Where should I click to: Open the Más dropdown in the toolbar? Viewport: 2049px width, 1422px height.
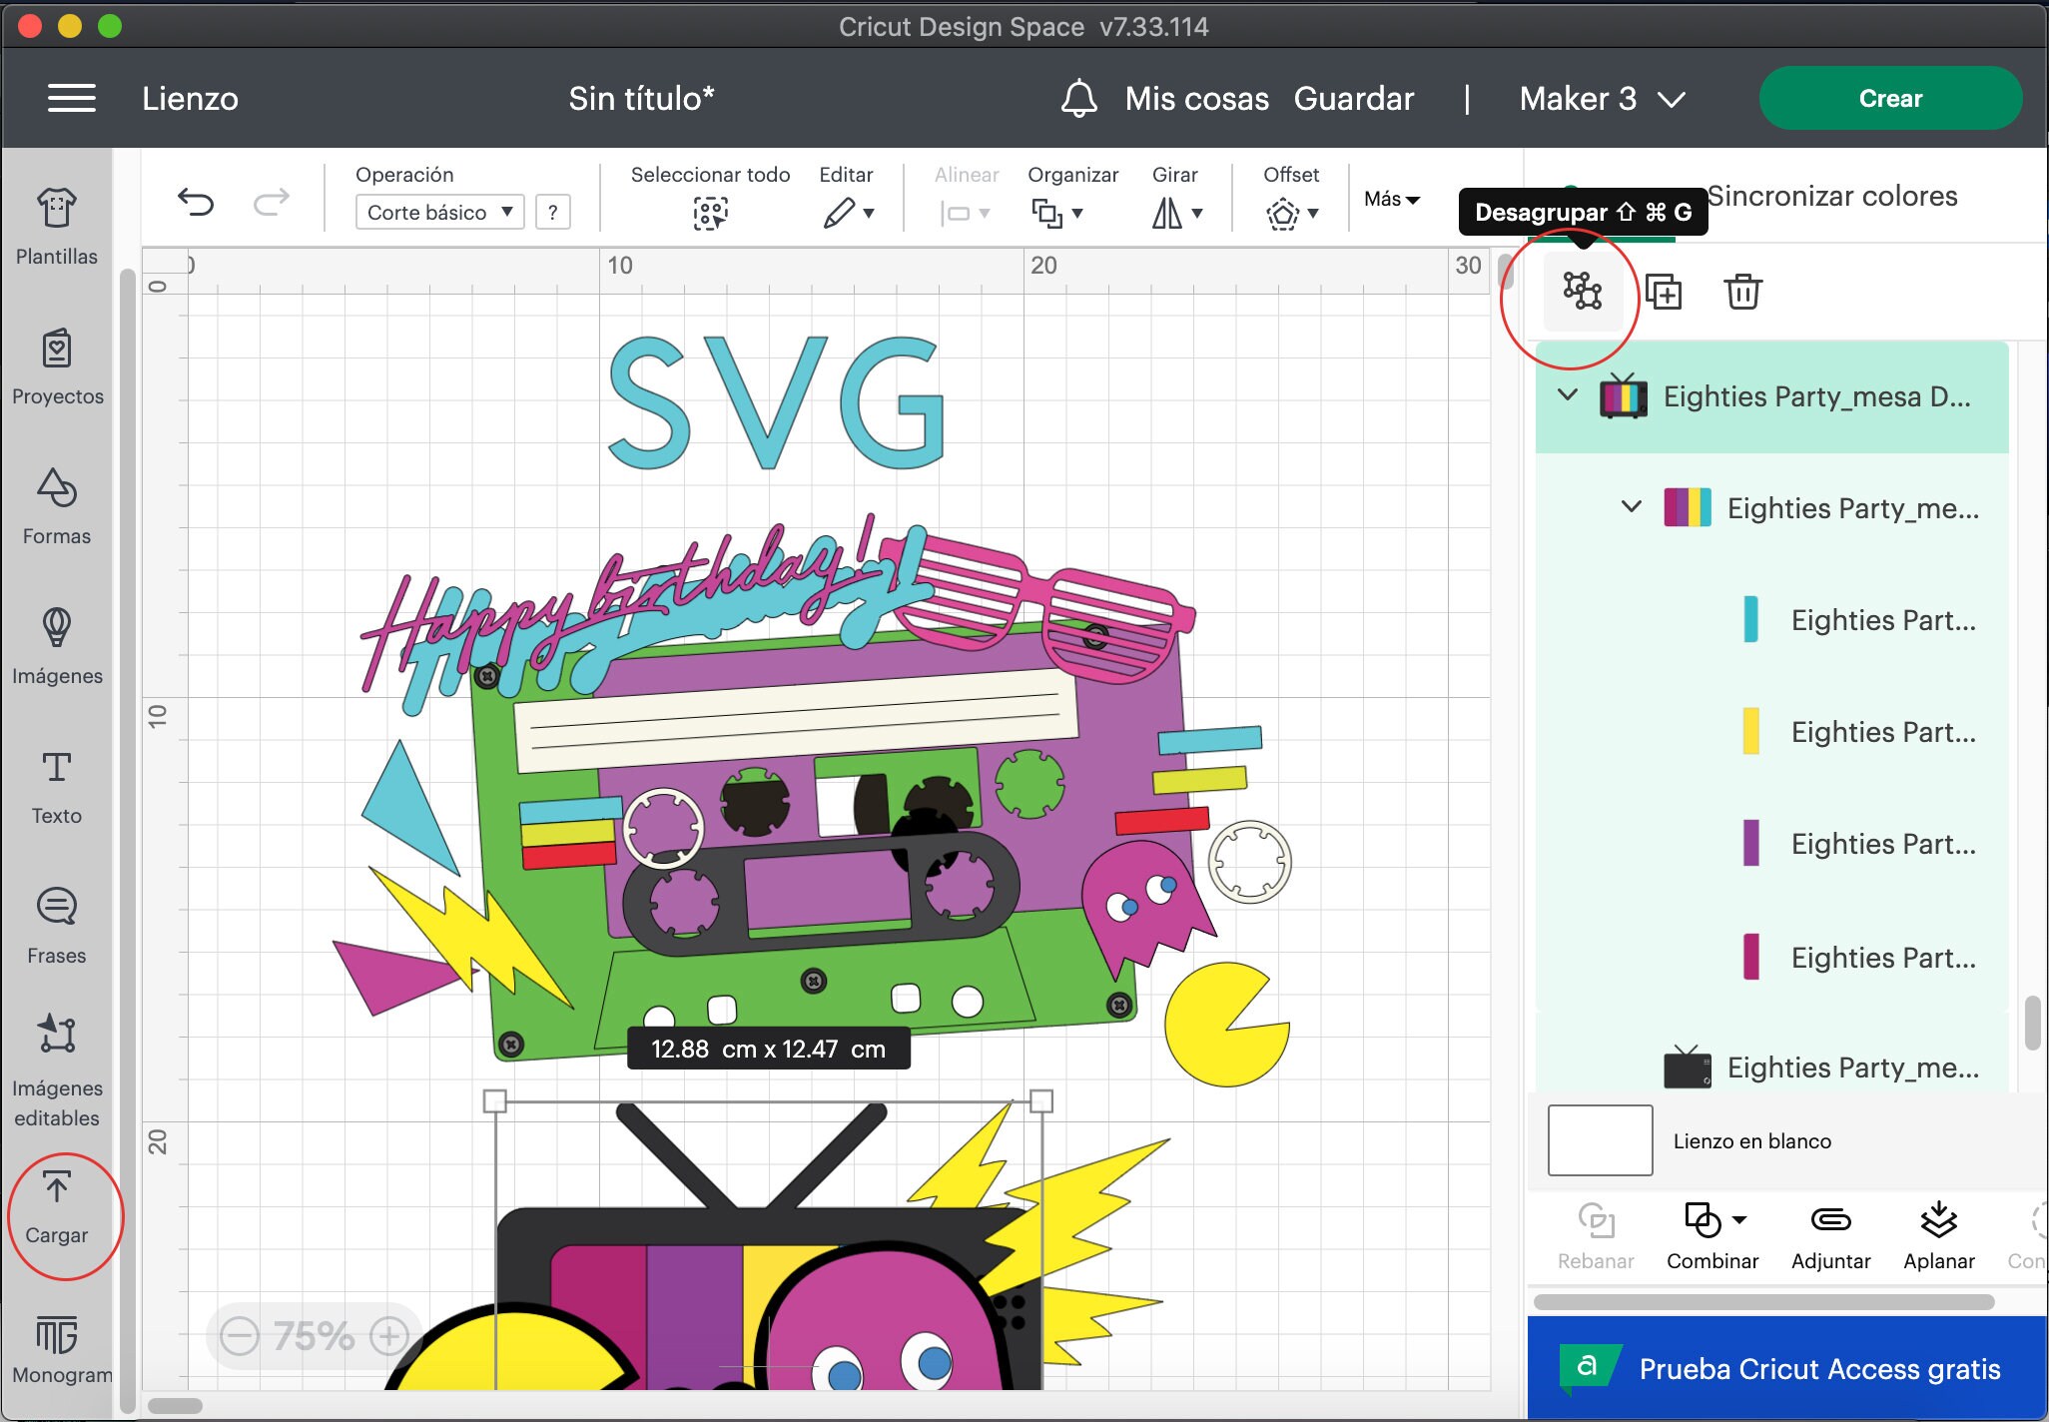click(x=1393, y=200)
